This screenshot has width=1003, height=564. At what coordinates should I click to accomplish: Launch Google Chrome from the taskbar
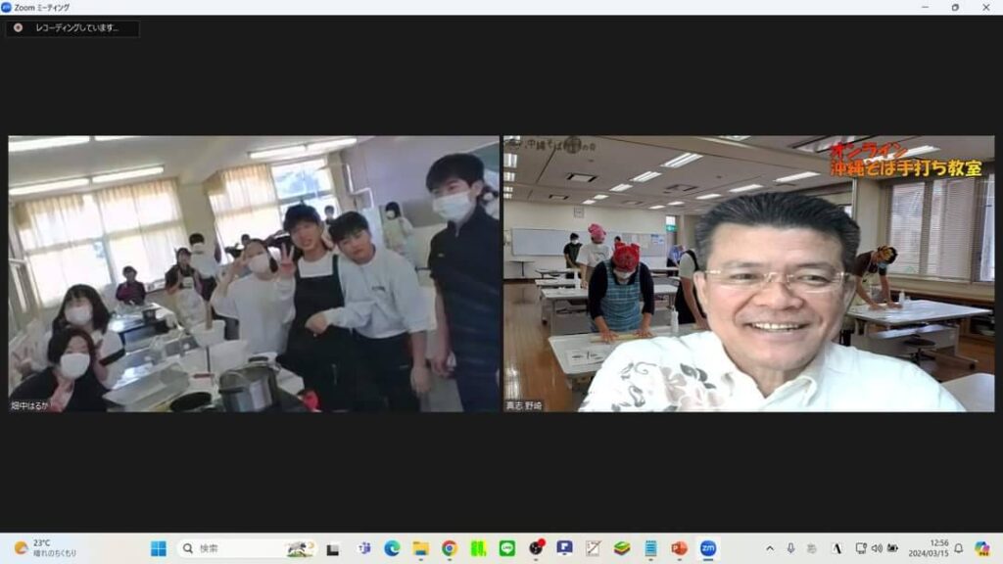[450, 548]
